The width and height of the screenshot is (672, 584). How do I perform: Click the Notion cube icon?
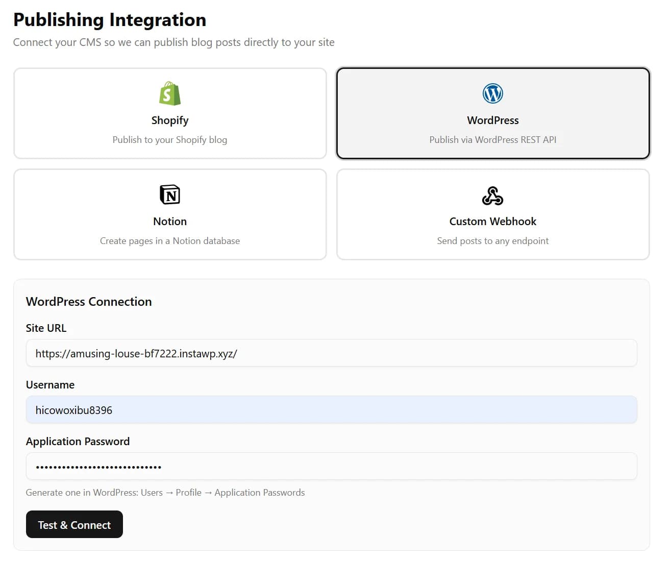coord(169,194)
